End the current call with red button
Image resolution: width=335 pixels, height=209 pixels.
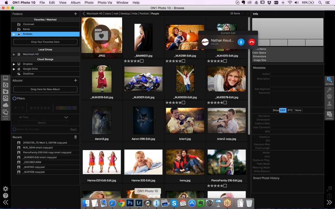252,42
